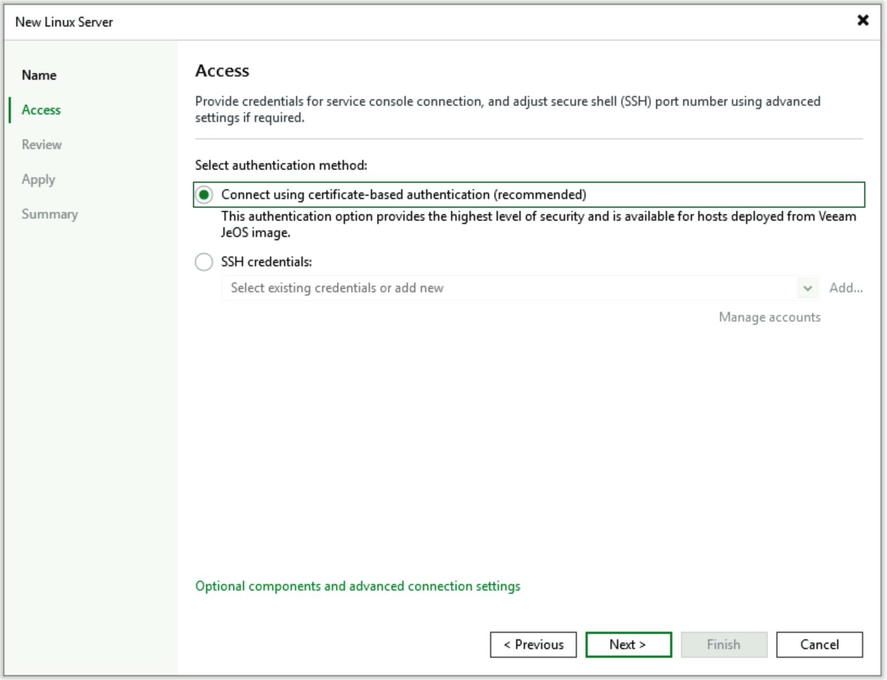
Task: Open the Manage accounts link
Action: pos(769,317)
